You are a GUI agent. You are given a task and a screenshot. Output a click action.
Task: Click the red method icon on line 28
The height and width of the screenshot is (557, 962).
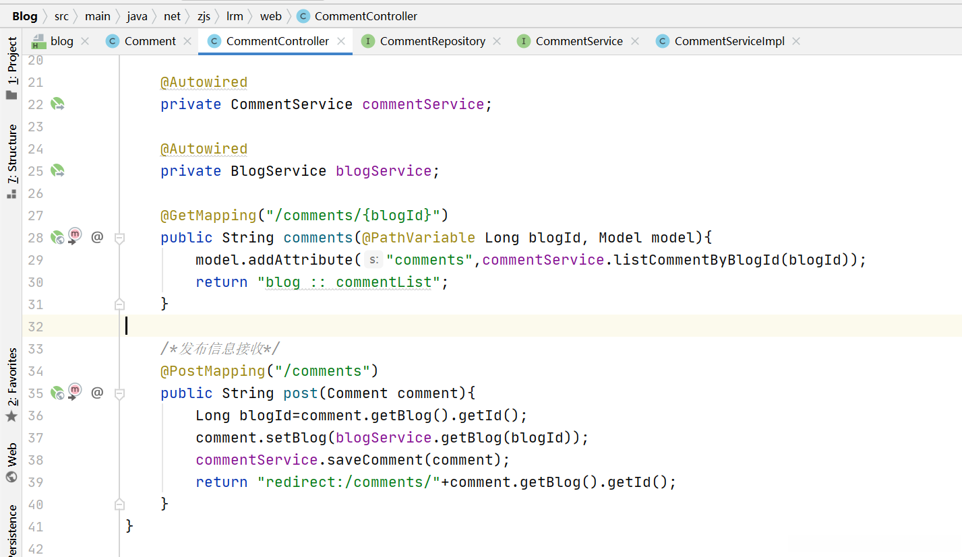pos(74,236)
